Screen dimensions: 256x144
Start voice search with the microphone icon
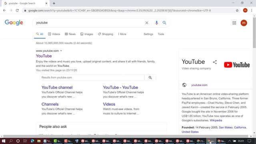point(156,23)
